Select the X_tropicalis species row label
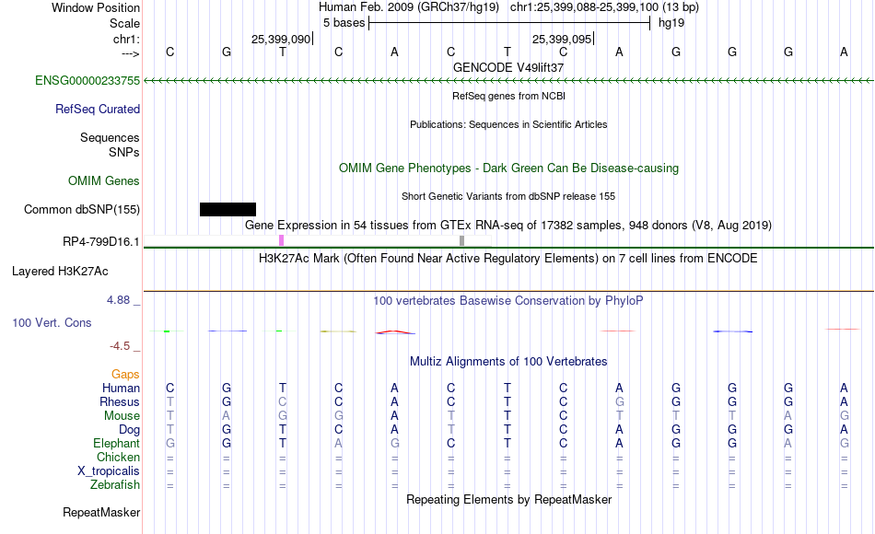Viewport: 875px width, 534px height. 109,471
